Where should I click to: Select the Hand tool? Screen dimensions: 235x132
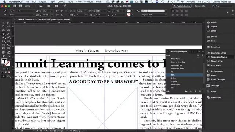click(3, 56)
